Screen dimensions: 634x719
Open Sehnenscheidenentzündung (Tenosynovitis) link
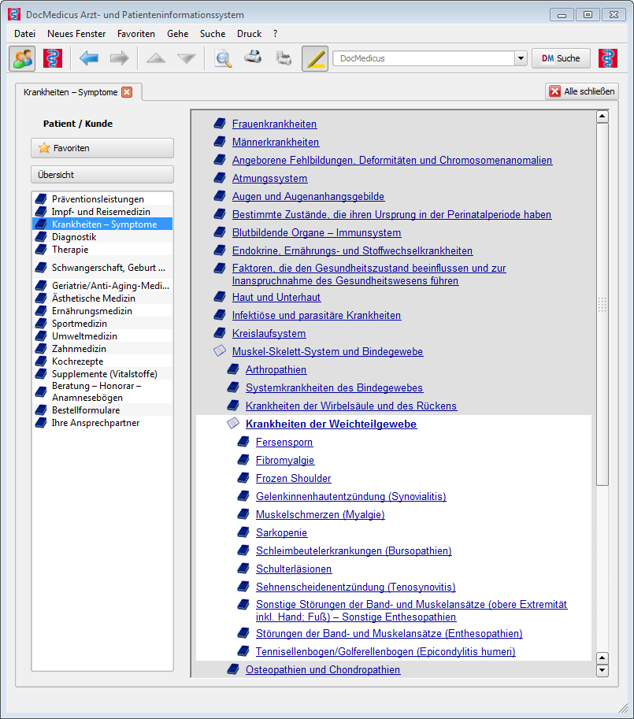coord(356,587)
